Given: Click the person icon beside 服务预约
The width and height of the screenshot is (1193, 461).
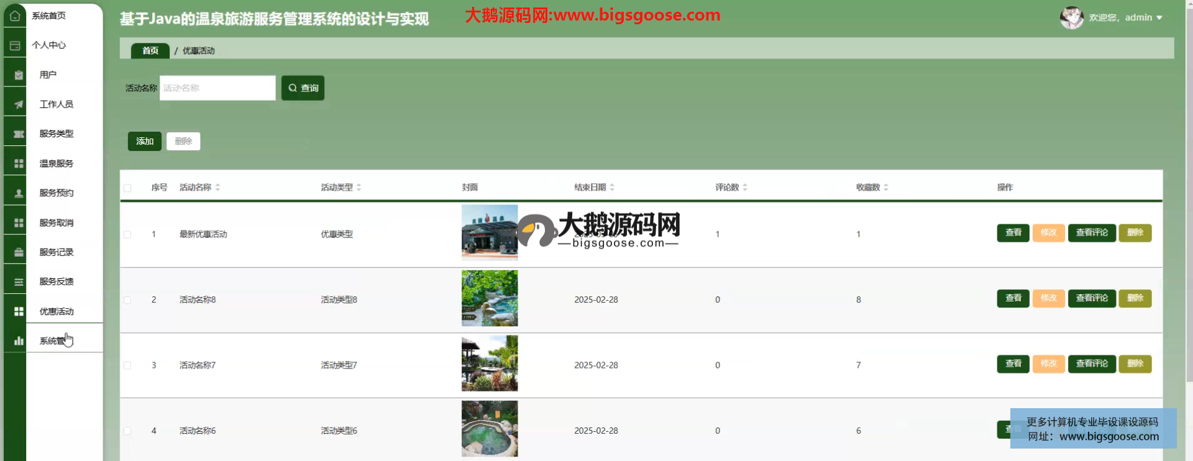Looking at the screenshot, I should coord(19,193).
